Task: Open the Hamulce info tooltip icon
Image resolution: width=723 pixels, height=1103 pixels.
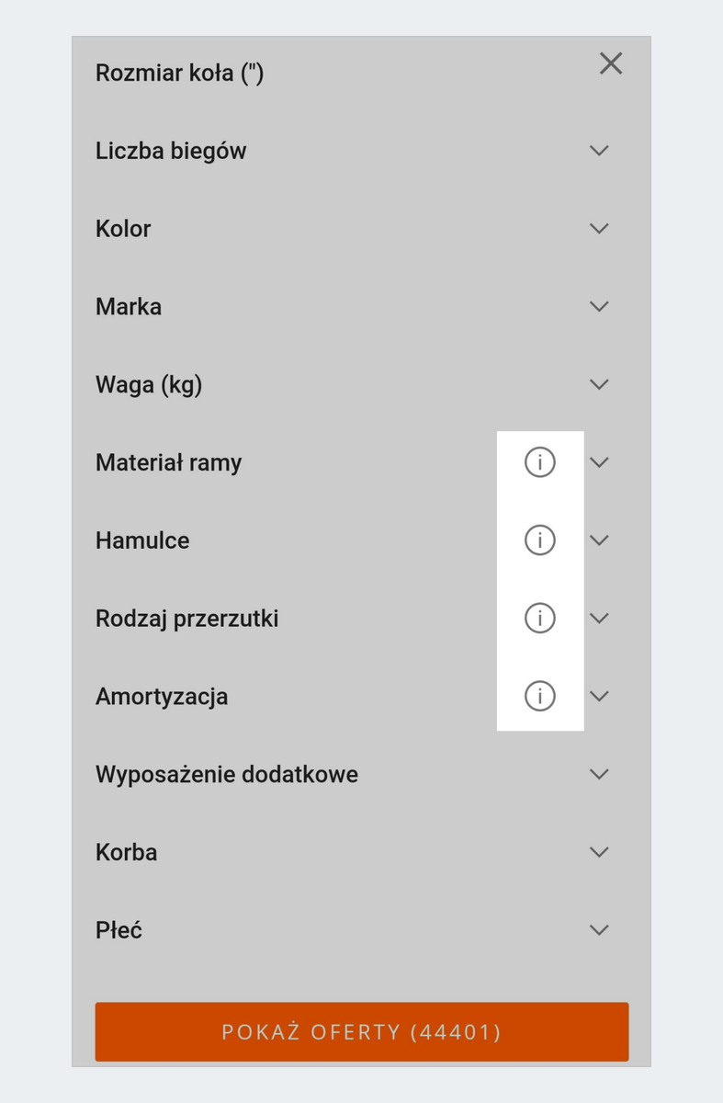Action: pos(539,540)
